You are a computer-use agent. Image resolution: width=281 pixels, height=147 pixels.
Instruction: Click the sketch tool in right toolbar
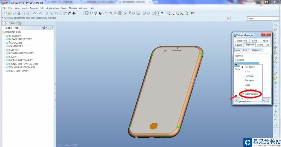coord(275,25)
